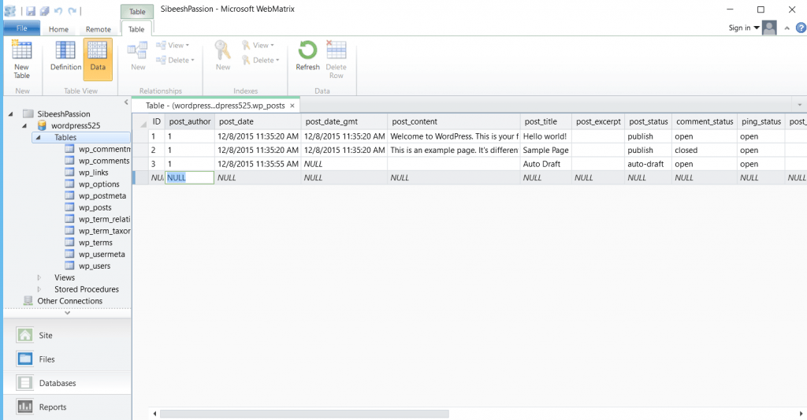807x420 pixels.
Task: Collapse the Tables tree node
Action: [38, 137]
